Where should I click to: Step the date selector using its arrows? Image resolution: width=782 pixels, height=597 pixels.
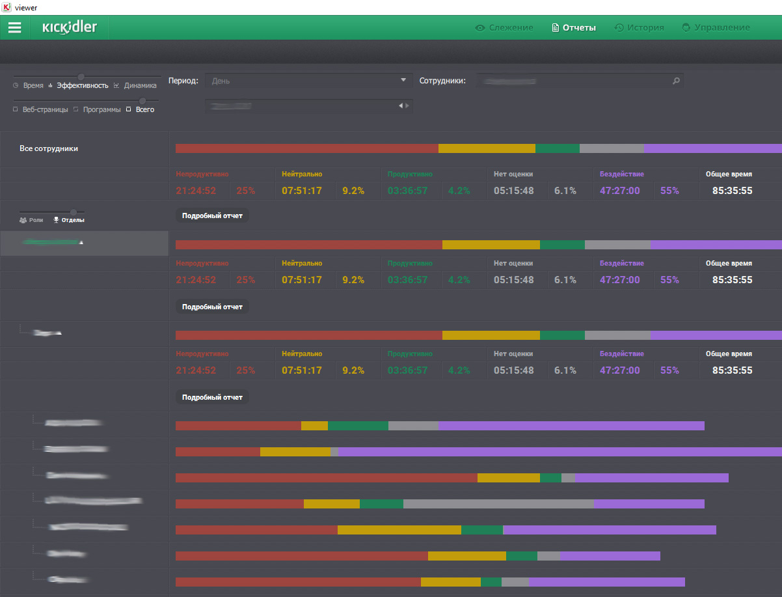[404, 105]
